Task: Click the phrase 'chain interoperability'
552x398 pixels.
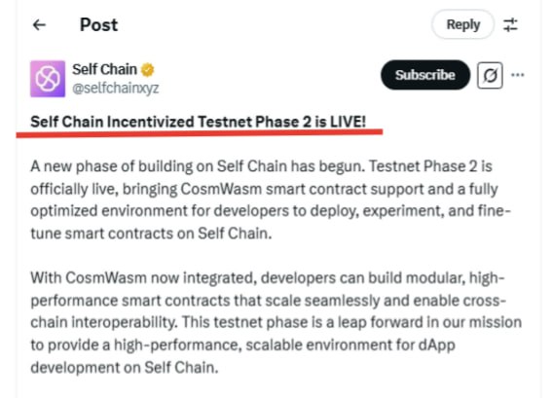Action: point(103,323)
